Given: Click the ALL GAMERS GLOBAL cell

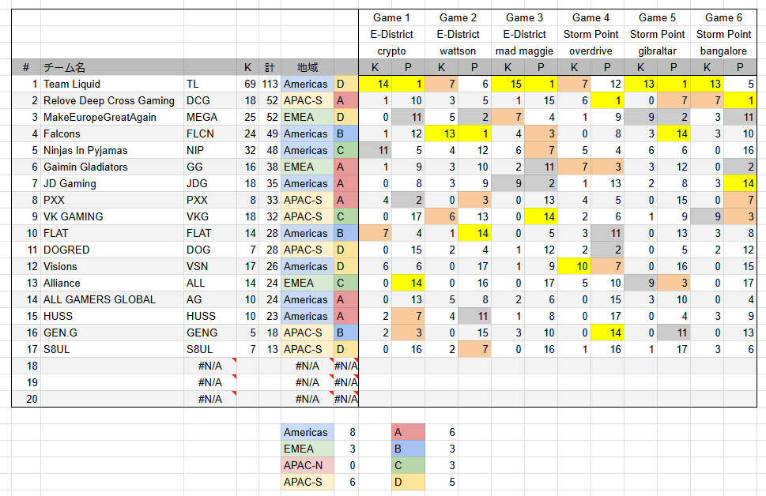Looking at the screenshot, I should click(x=112, y=300).
